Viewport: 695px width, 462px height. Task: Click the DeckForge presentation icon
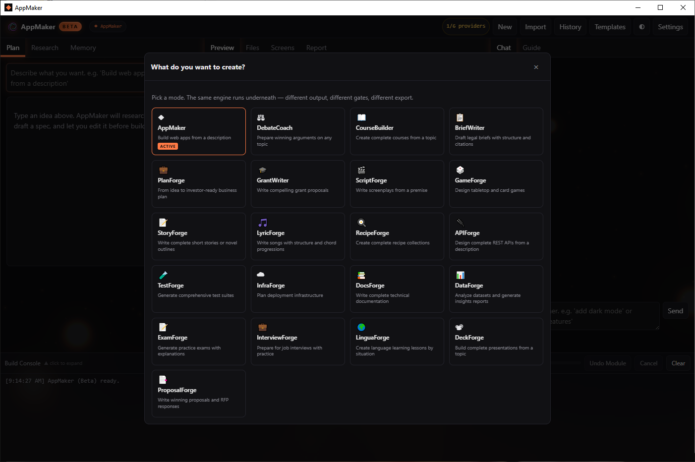(460, 327)
